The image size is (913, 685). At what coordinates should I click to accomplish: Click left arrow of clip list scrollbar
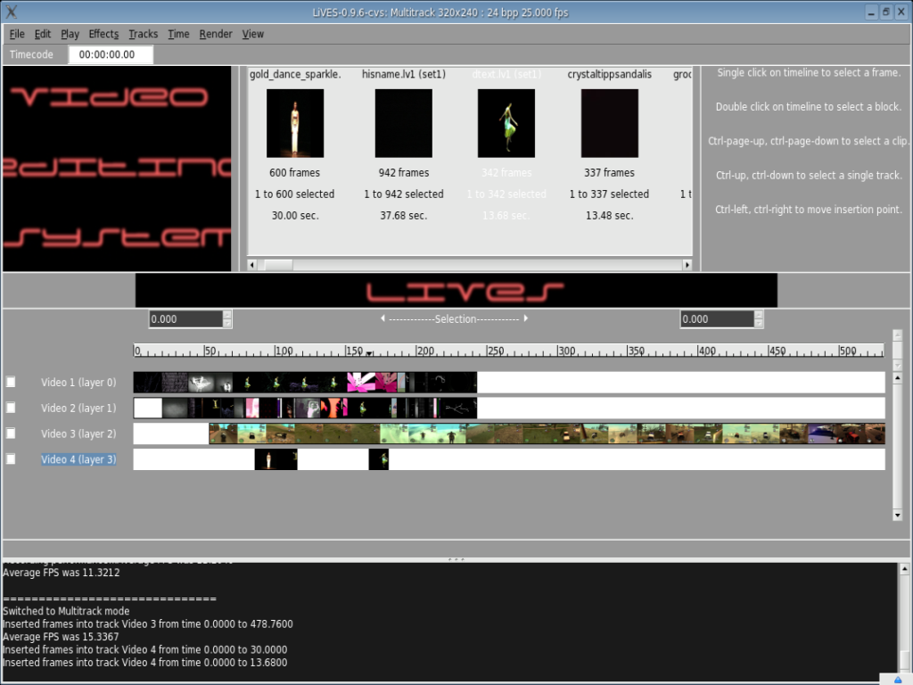[x=252, y=264]
